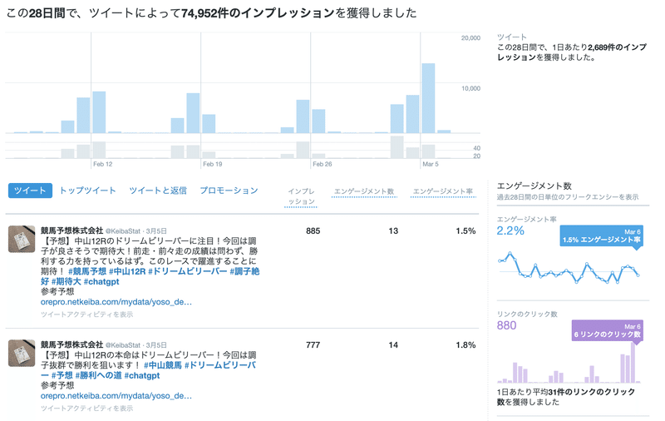Click the Feb 19 date label on chart
This screenshot has width=665, height=421.
tap(213, 164)
